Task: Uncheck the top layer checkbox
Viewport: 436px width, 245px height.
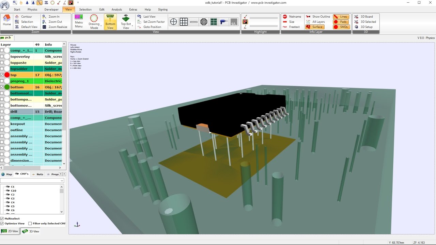Action: (2, 75)
